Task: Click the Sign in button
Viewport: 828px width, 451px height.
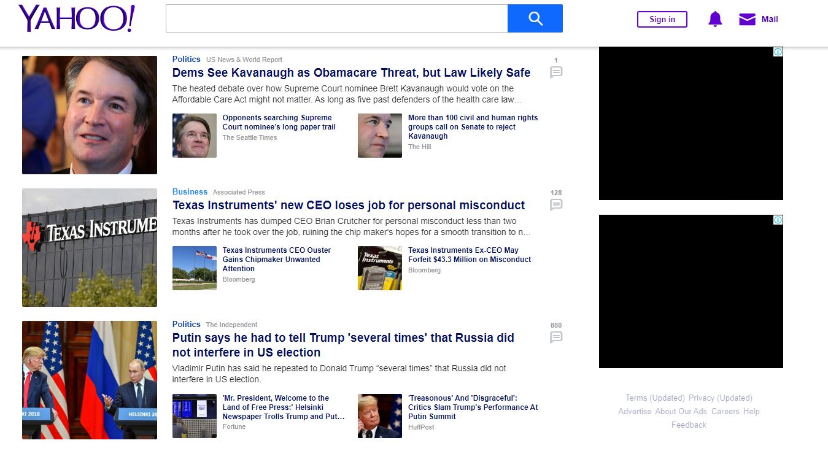Action: coord(662,19)
